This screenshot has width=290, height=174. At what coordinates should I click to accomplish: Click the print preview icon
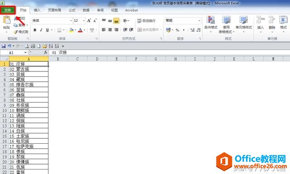(27, 46)
